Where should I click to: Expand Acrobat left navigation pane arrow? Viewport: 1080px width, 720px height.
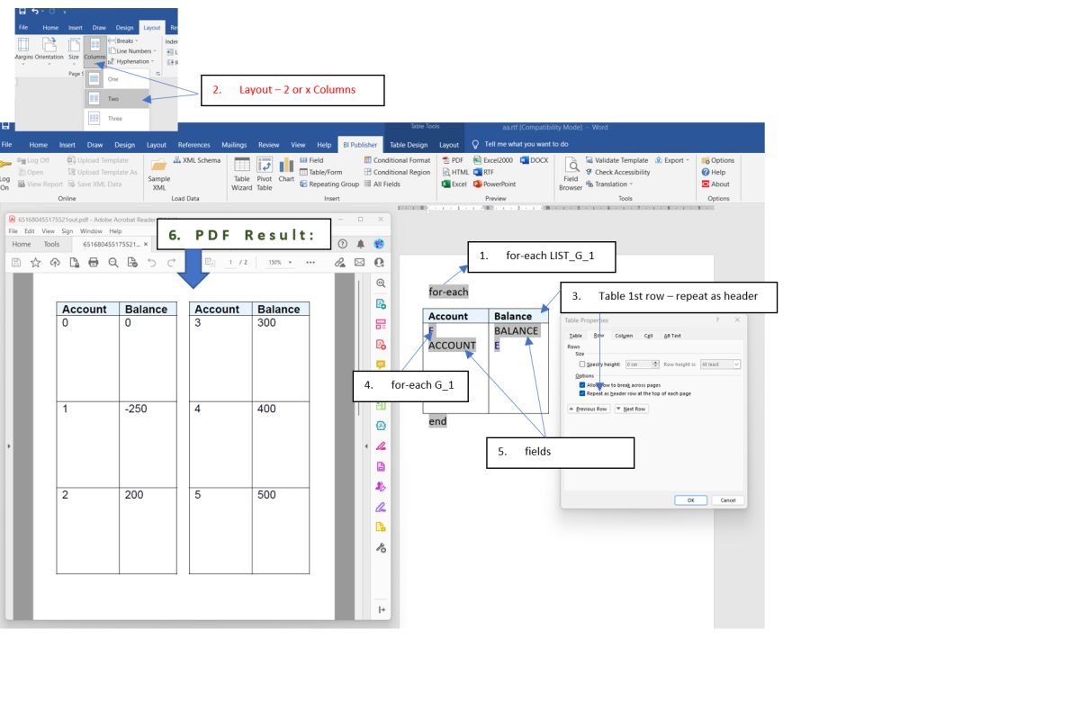(x=9, y=445)
